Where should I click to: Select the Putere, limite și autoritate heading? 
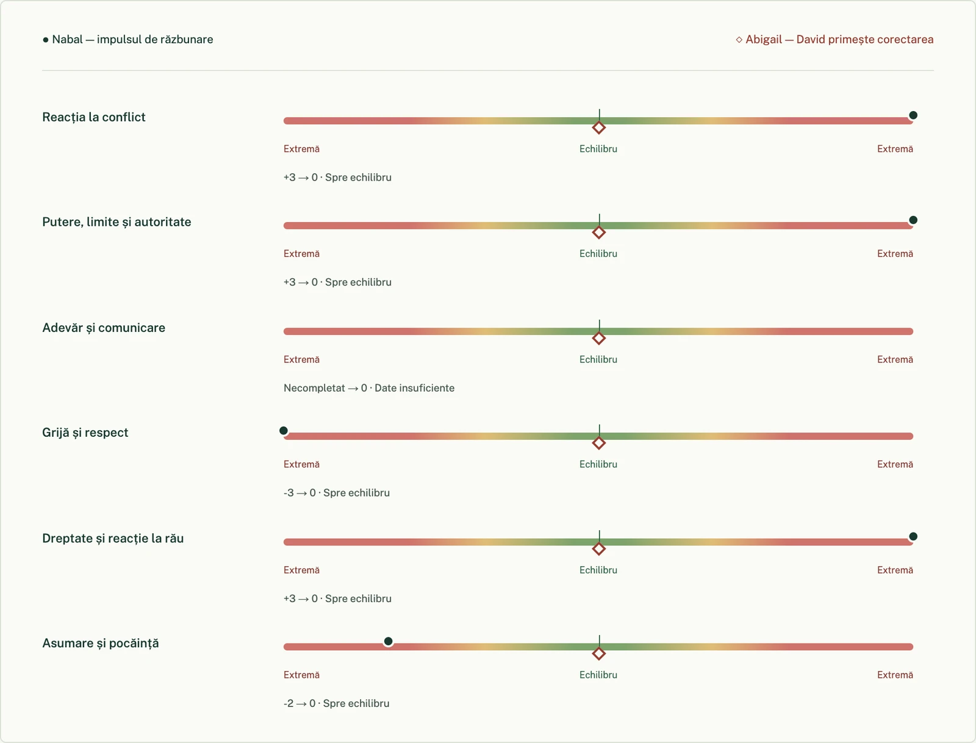point(117,222)
